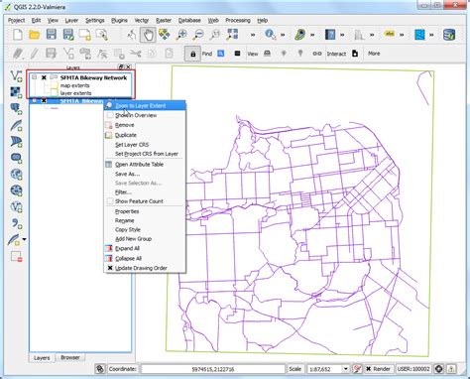The width and height of the screenshot is (470, 379).
Task: Select the Identify Features tool
Action: [x=270, y=35]
